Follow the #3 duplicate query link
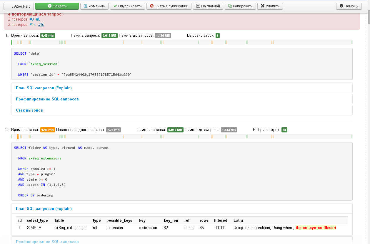 tap(32, 19)
